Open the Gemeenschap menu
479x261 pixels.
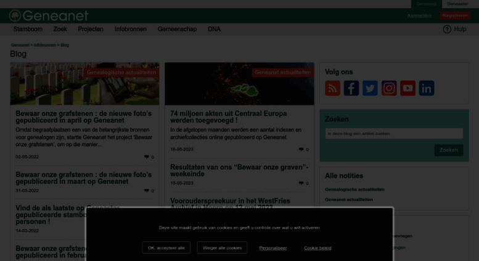point(177,29)
